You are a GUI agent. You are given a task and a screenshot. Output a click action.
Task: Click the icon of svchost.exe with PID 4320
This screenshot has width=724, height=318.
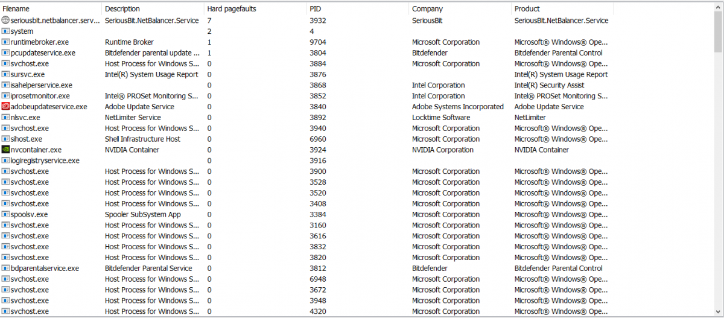(x=5, y=311)
